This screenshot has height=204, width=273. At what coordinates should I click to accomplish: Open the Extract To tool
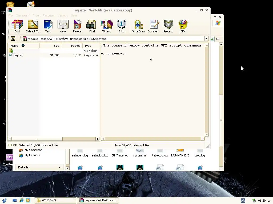pyautogui.click(x=33, y=26)
